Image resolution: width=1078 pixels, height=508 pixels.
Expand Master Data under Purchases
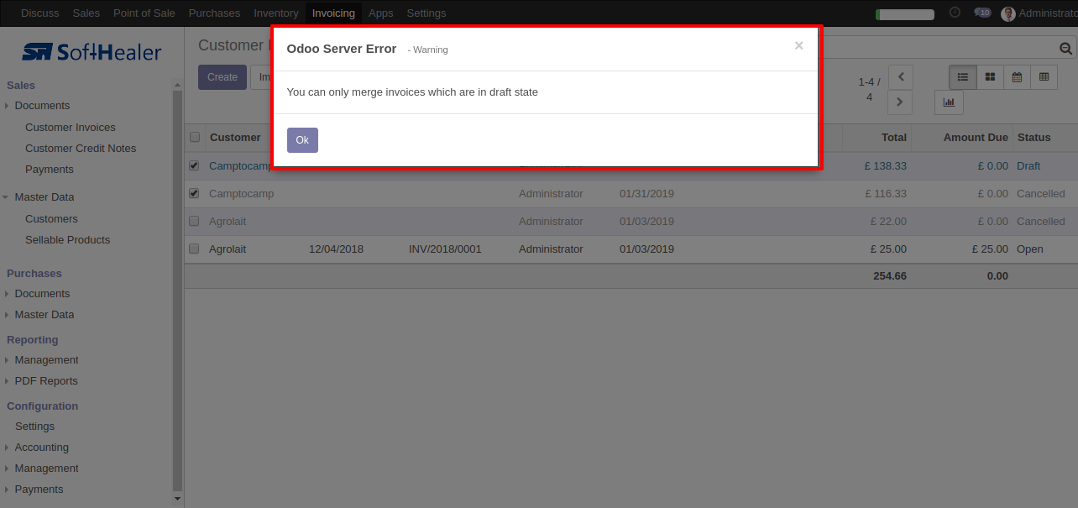[44, 315]
